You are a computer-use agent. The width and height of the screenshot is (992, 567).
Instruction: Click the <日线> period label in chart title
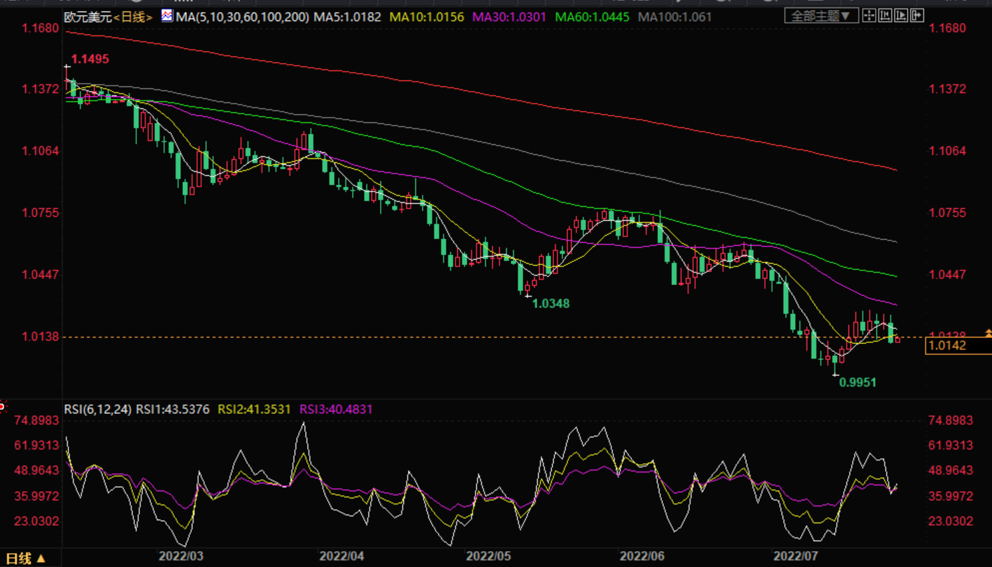[133, 17]
